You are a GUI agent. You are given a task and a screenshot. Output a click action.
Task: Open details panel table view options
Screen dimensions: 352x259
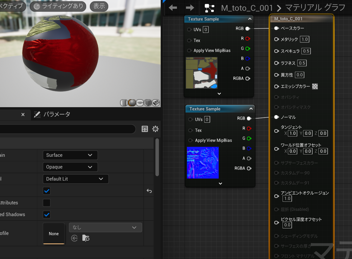pyautogui.click(x=145, y=129)
